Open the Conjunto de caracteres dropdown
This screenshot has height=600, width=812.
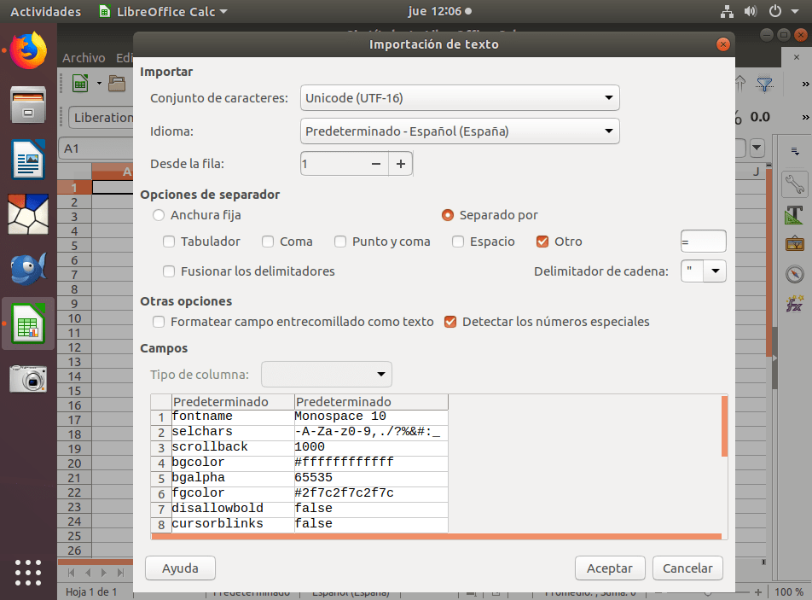click(x=461, y=98)
